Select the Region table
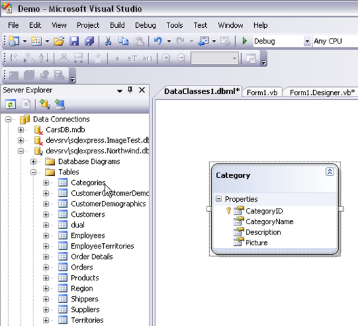The image size is (358, 326). click(x=82, y=289)
